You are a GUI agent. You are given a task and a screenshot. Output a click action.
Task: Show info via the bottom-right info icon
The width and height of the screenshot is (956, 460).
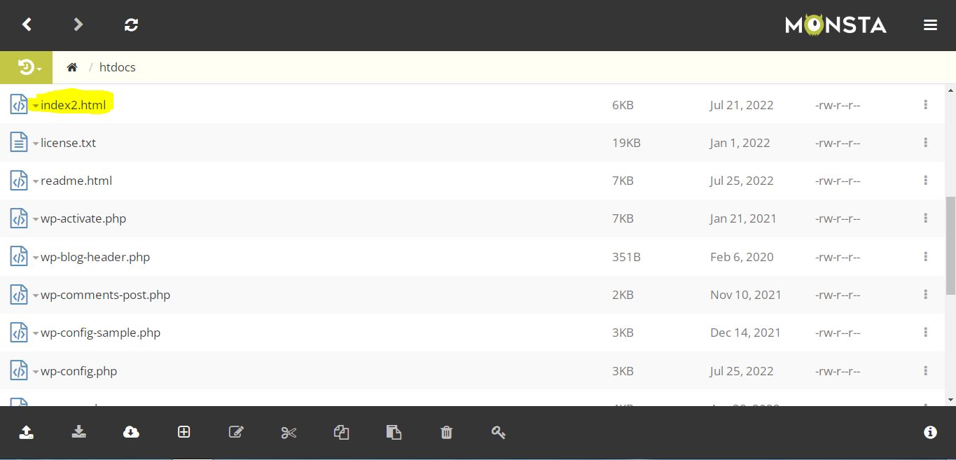(930, 432)
